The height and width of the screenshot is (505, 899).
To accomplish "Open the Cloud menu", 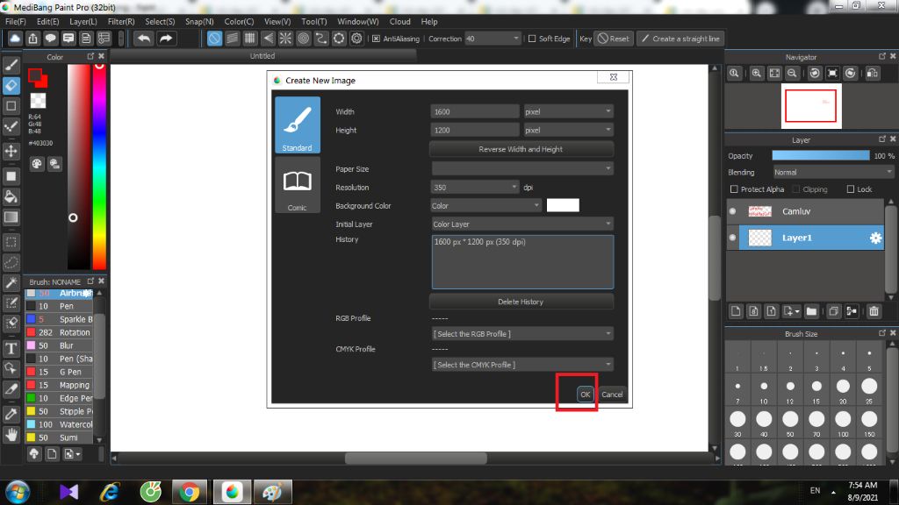I will 399,21.
